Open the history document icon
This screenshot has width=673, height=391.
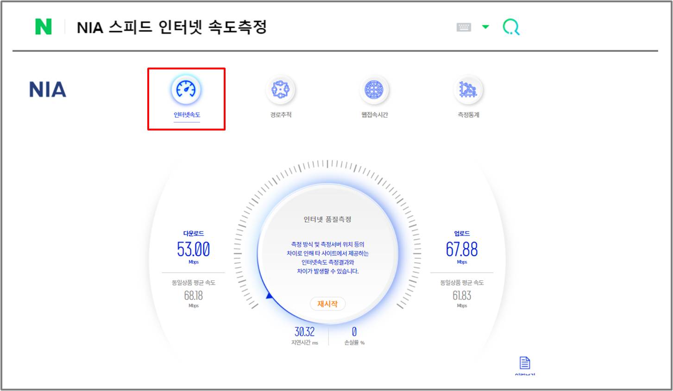pos(525,363)
